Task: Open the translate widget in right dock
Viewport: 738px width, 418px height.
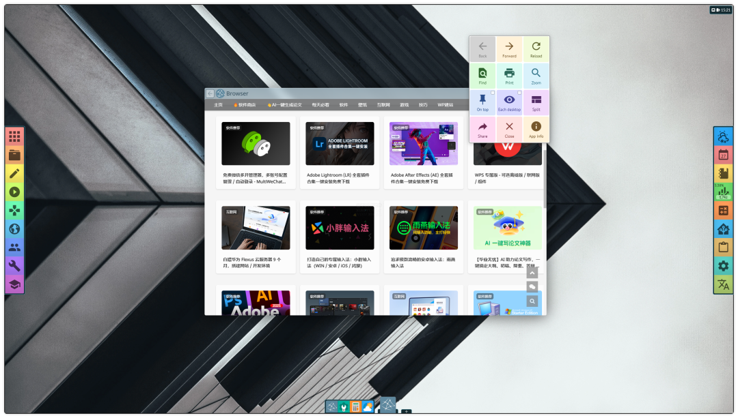Action: 724,284
